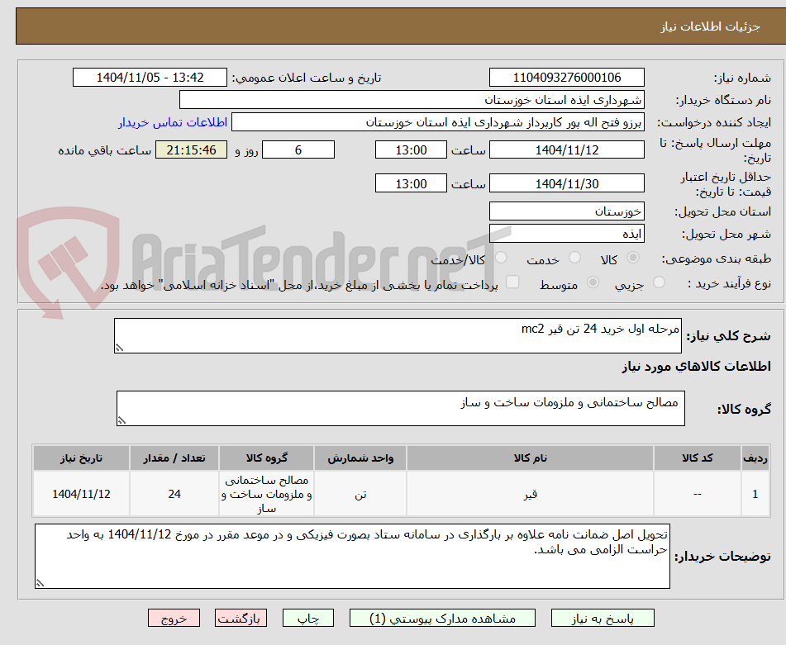Select the جزیی purchase type radio
This screenshot has height=645, width=786.
click(x=659, y=282)
